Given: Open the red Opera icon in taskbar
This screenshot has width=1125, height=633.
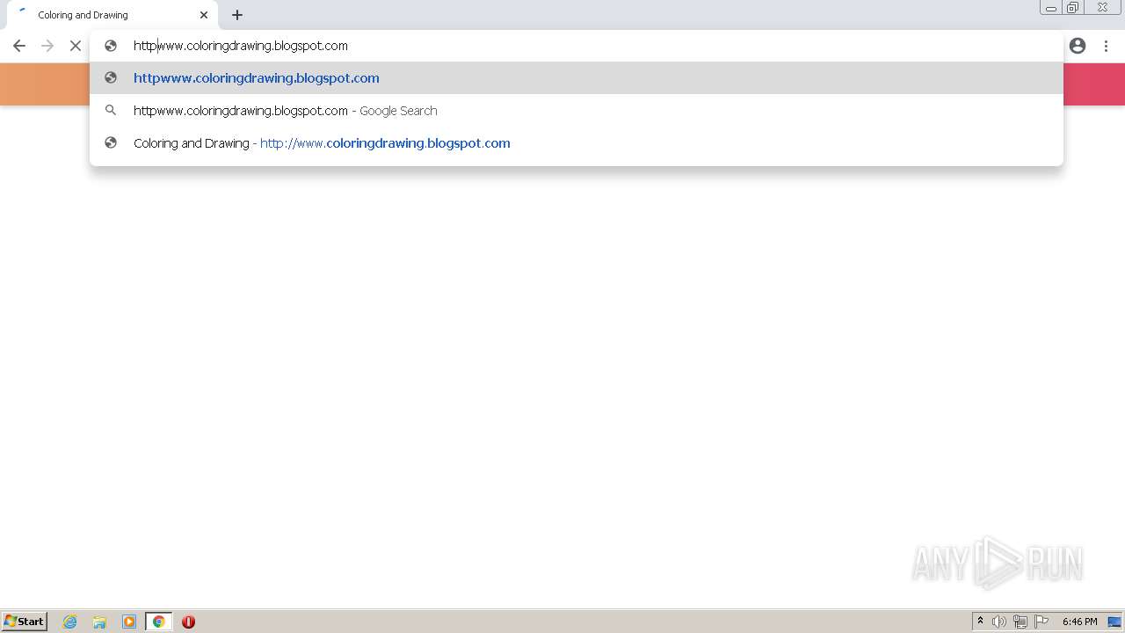Looking at the screenshot, I should click(x=188, y=622).
